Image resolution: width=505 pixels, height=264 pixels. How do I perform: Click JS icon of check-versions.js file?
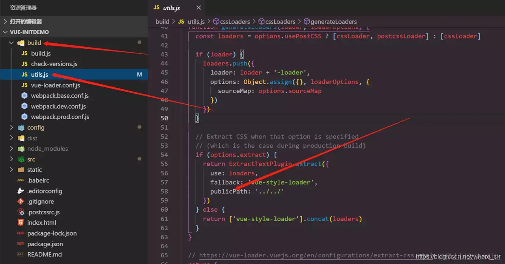(24, 64)
